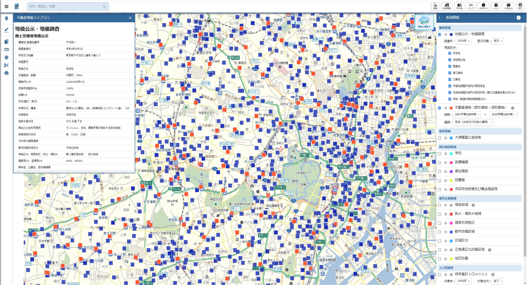The height and width of the screenshot is (285, 527).
Task: Click the print icon in left sidebar
Action: pos(6,73)
